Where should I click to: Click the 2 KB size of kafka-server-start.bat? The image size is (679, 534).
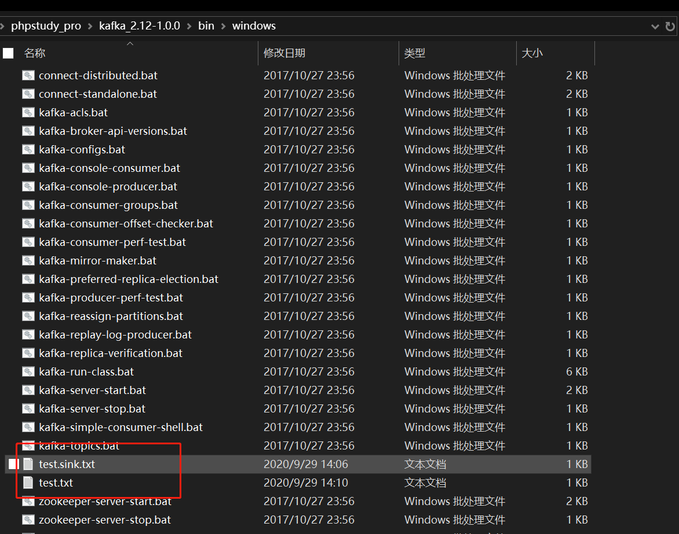577,391
